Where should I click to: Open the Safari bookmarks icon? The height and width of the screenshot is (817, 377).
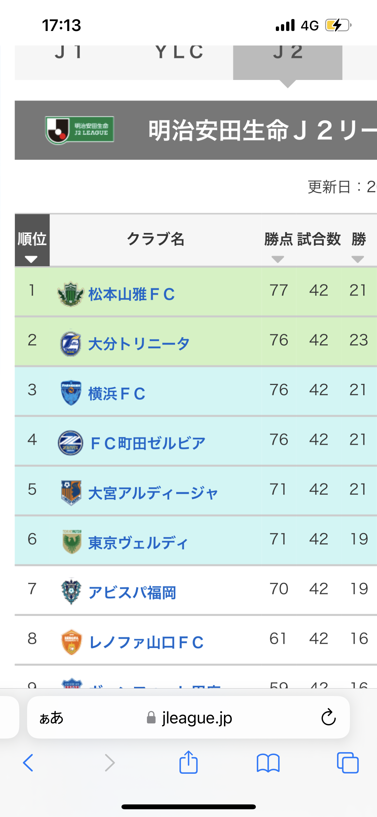point(268,763)
